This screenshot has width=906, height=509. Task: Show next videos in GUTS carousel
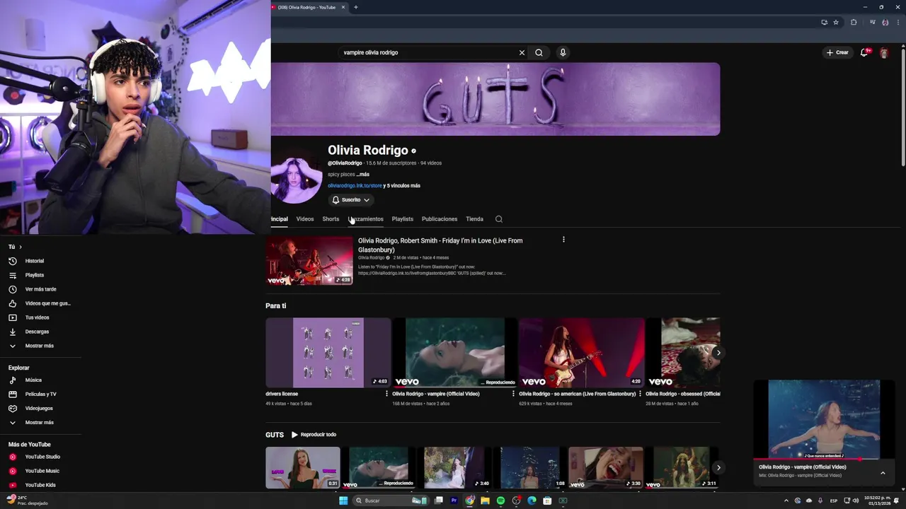pyautogui.click(x=718, y=467)
